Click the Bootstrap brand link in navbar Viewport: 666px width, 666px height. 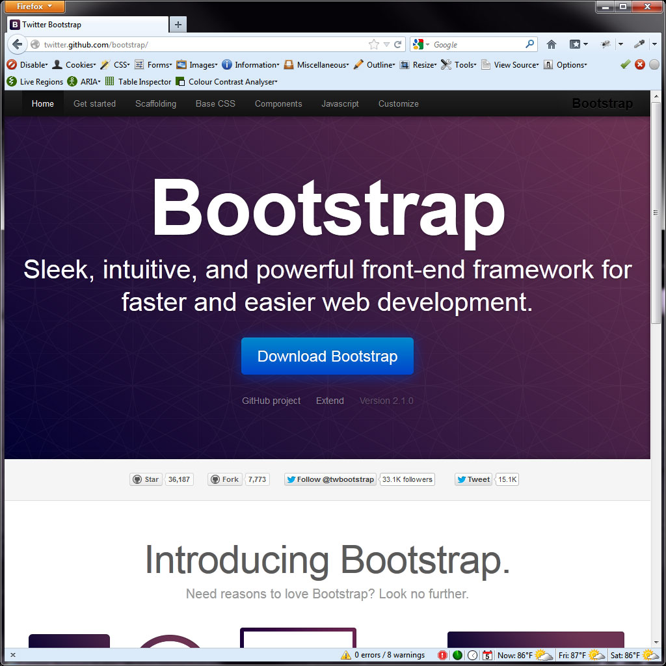(602, 103)
